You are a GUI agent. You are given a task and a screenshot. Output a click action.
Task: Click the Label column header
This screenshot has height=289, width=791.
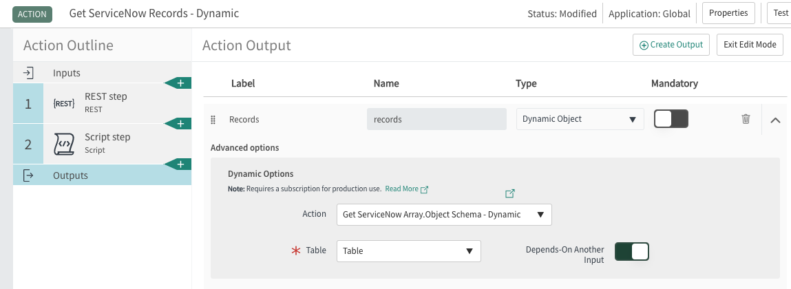point(242,83)
